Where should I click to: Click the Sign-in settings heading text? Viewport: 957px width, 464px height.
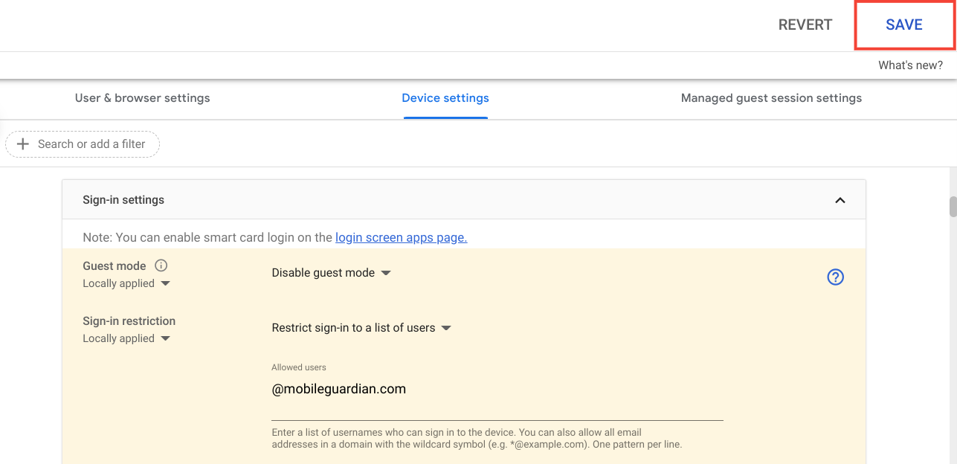pos(123,200)
